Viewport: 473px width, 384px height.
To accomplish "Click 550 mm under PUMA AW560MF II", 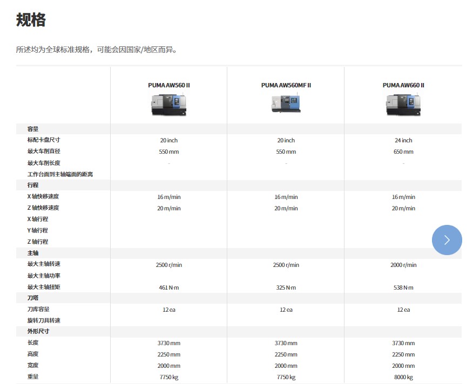I will 286,152.
